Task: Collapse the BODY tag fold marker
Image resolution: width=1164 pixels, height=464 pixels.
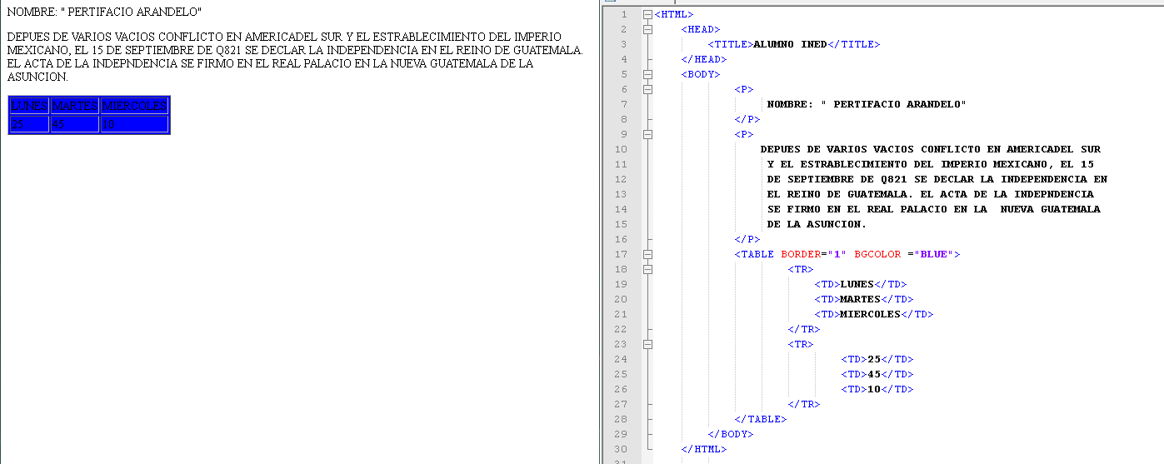Action: click(x=647, y=74)
